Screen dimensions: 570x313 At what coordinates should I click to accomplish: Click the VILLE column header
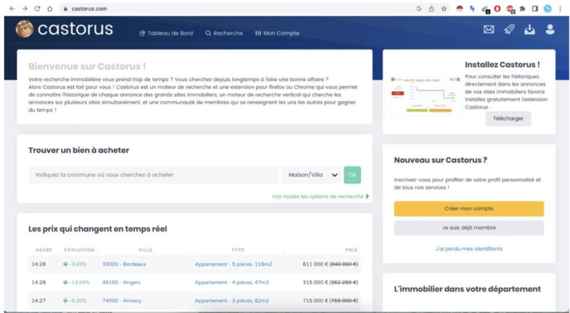[145, 250]
